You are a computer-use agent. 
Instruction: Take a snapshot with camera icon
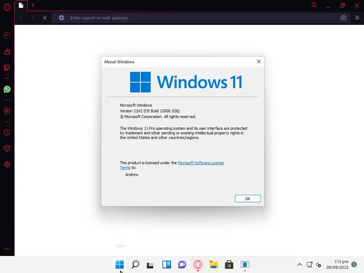coord(343,18)
